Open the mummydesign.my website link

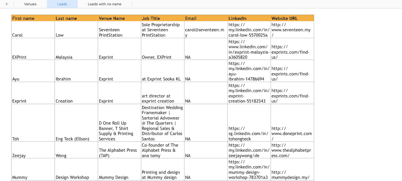click(290, 175)
